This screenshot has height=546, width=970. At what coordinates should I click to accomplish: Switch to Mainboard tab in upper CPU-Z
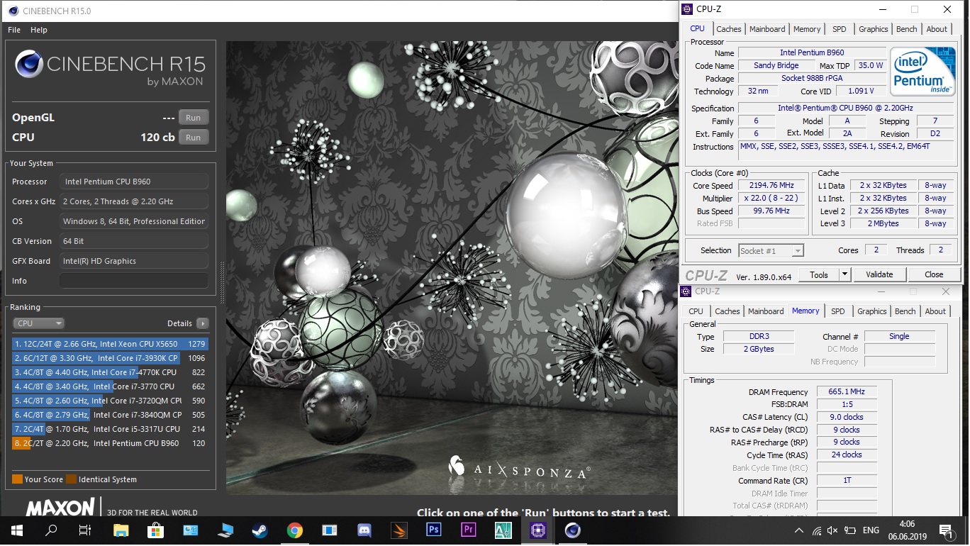[767, 29]
